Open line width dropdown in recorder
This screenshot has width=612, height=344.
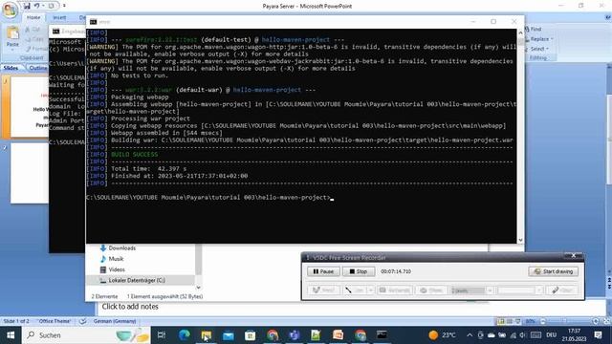click(x=490, y=290)
